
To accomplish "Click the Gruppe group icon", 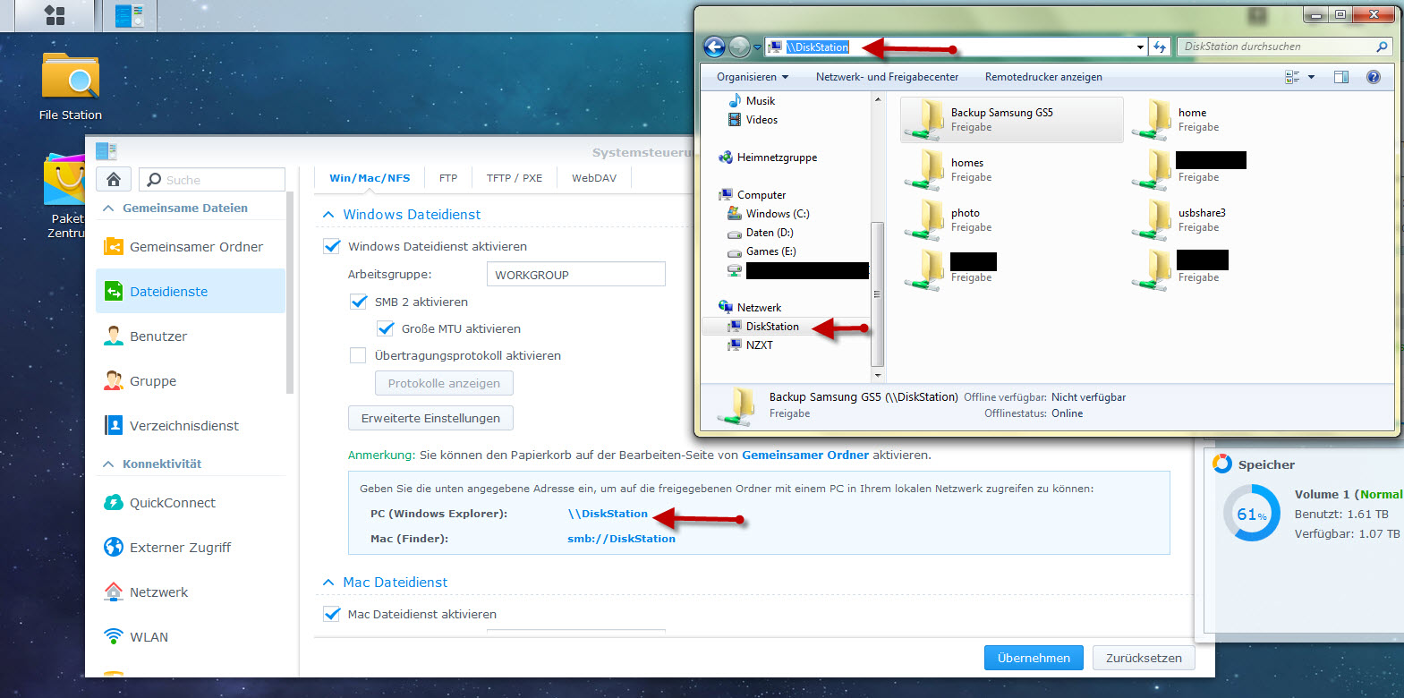I will point(114,380).
